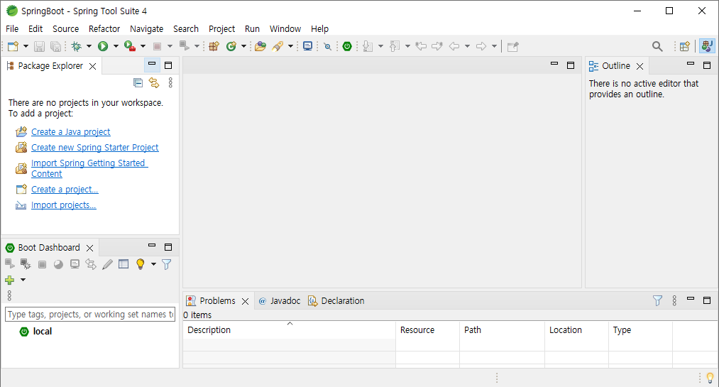The width and height of the screenshot is (719, 387).
Task: Open the Navigate menu
Action: pyautogui.click(x=147, y=29)
